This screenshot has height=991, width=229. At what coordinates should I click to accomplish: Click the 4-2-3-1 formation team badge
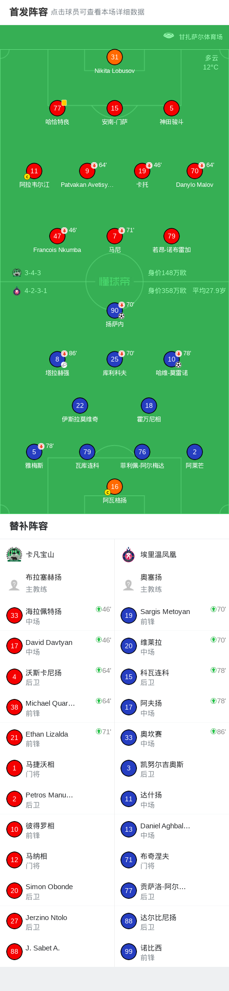(x=17, y=291)
